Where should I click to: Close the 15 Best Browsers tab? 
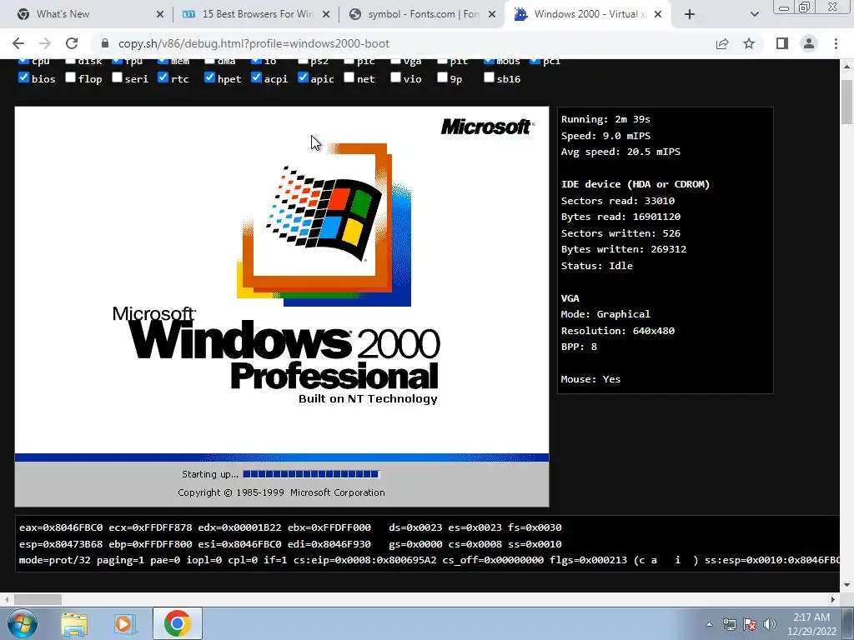(326, 15)
